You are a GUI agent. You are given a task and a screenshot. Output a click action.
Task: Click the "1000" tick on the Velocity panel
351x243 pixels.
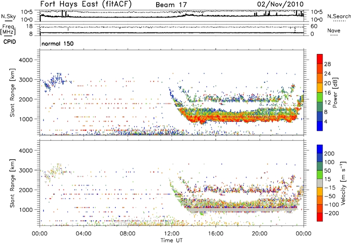tap(25, 210)
